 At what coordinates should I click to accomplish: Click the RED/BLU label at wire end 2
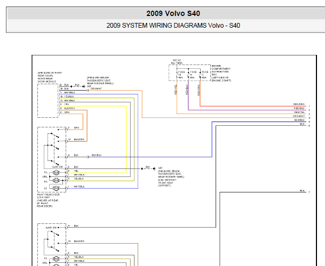point(299,108)
